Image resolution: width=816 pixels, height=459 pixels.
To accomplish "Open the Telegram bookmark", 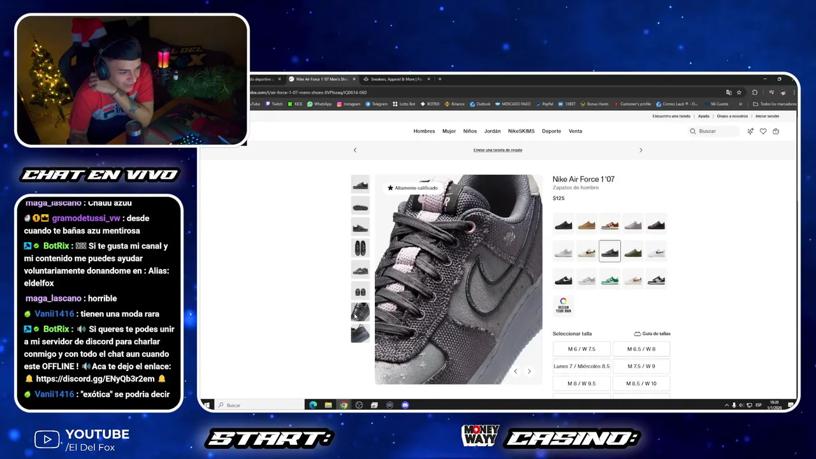I will point(377,104).
